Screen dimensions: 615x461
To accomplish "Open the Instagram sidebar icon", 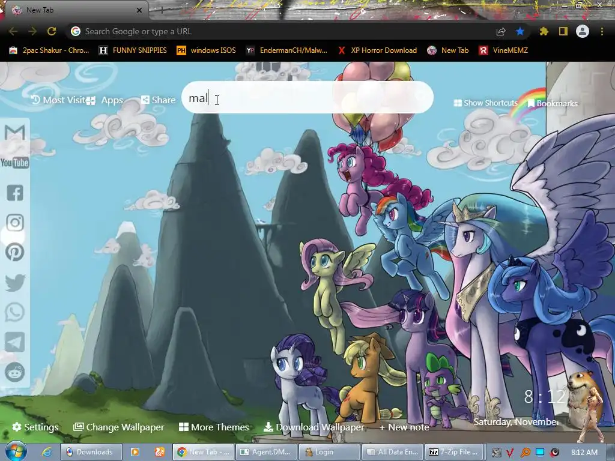I will click(x=15, y=223).
